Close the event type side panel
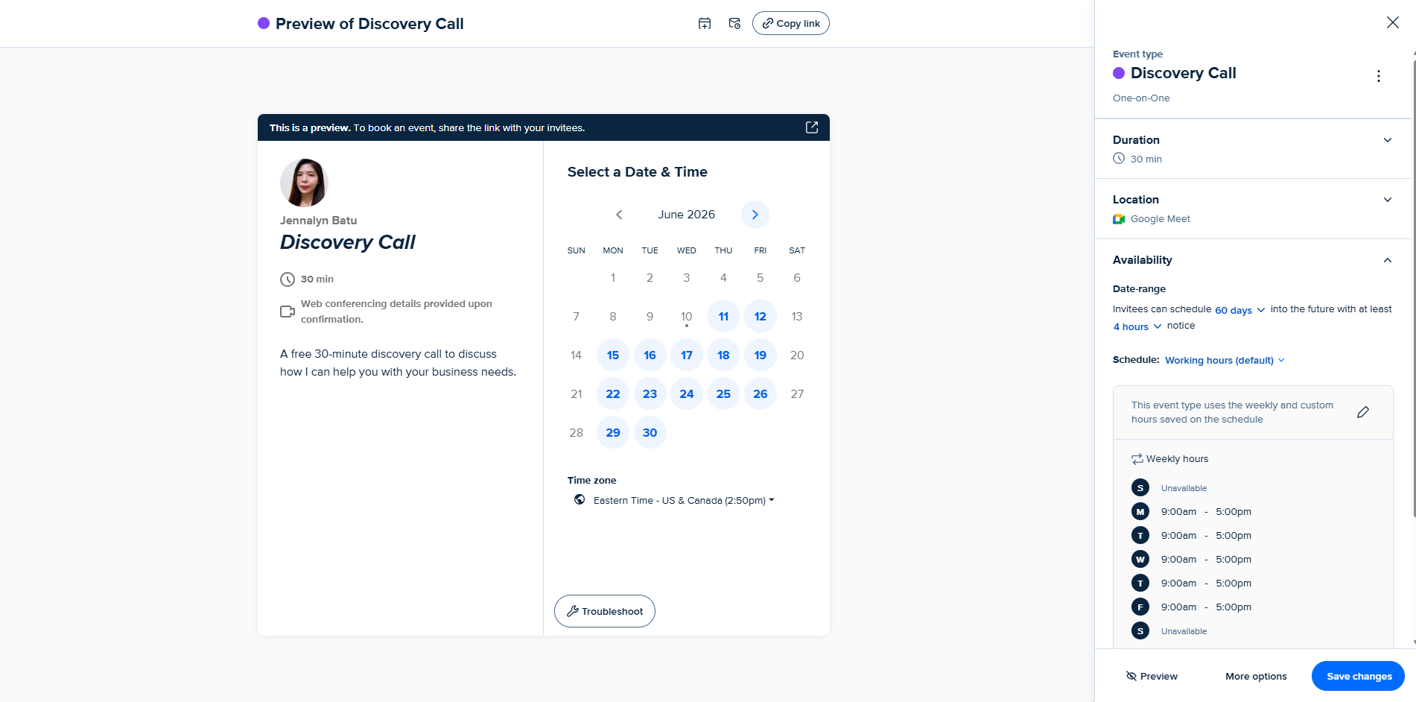Image resolution: width=1416 pixels, height=702 pixels. pos(1393,22)
